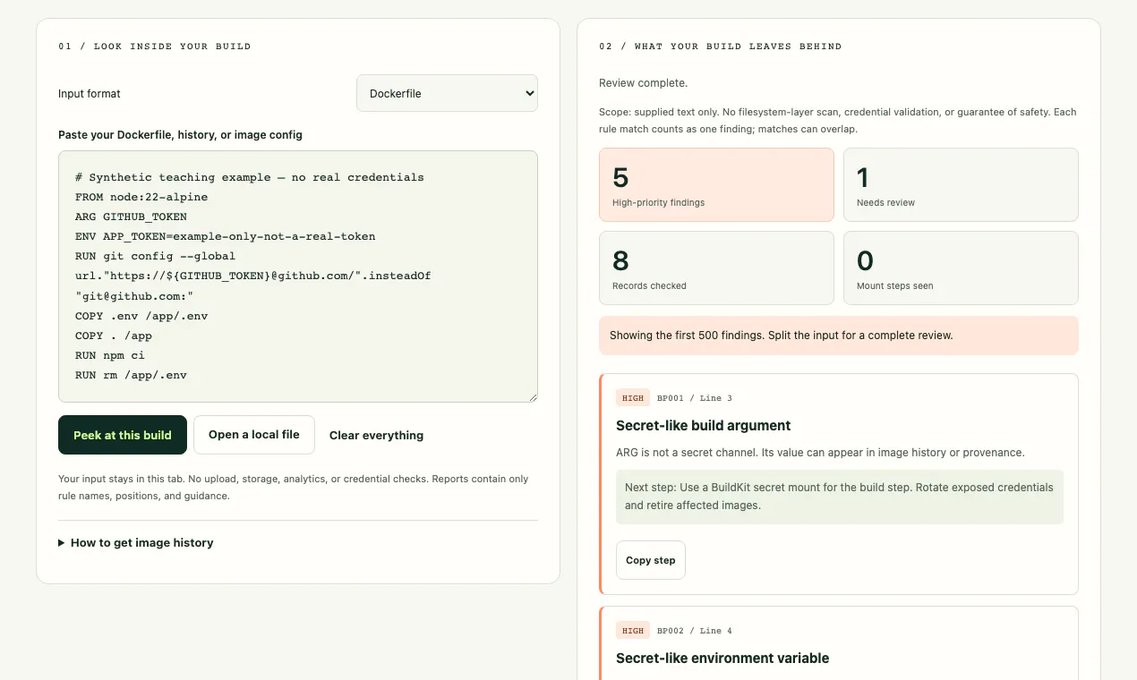Click the Needs review count card
The height and width of the screenshot is (680, 1137).
point(961,185)
